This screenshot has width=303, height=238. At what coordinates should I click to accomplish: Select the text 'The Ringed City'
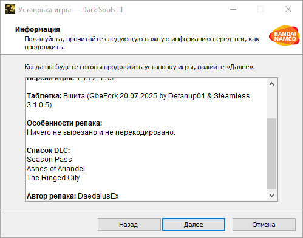[53, 178]
